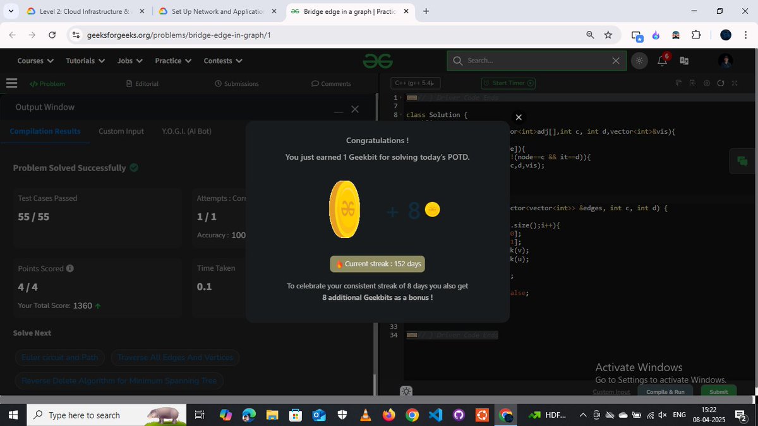Viewport: 758px width, 426px height.
Task: Switch to the Comments tab
Action: pyautogui.click(x=331, y=83)
